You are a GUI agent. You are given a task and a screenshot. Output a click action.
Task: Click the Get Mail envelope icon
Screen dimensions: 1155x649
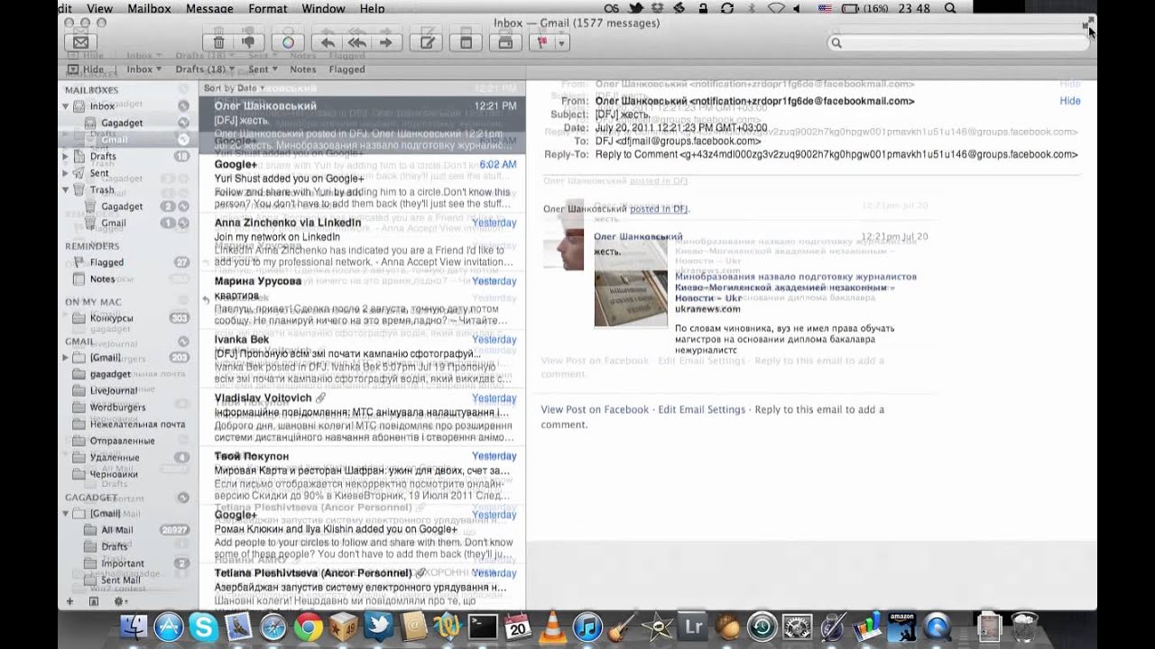point(80,41)
